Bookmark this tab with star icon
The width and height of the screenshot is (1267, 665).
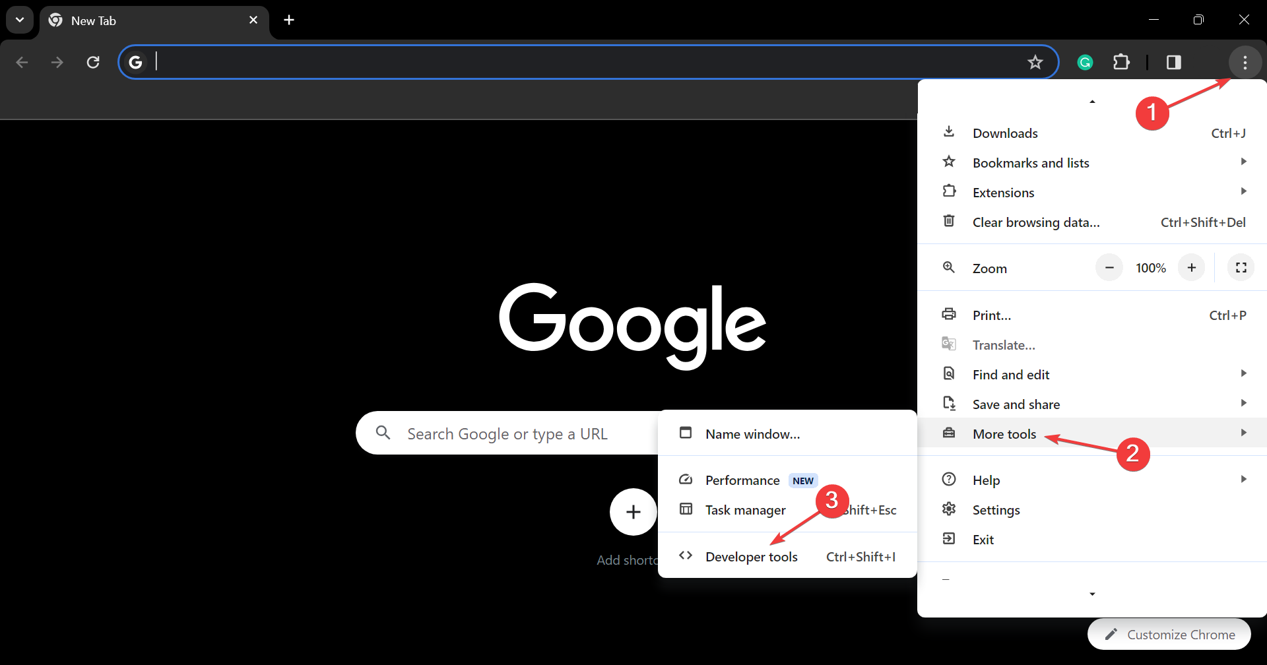(x=1035, y=63)
